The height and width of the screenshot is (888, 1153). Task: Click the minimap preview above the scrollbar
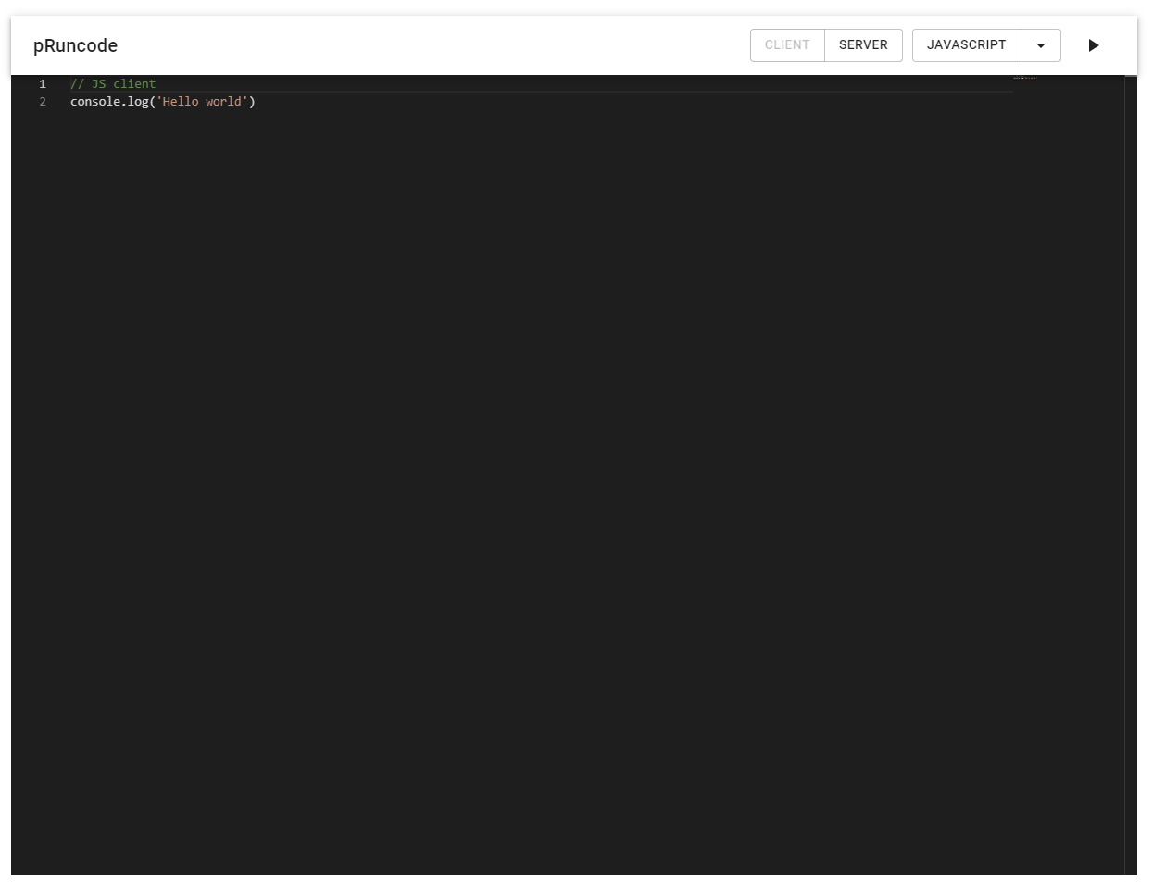pos(1023,77)
